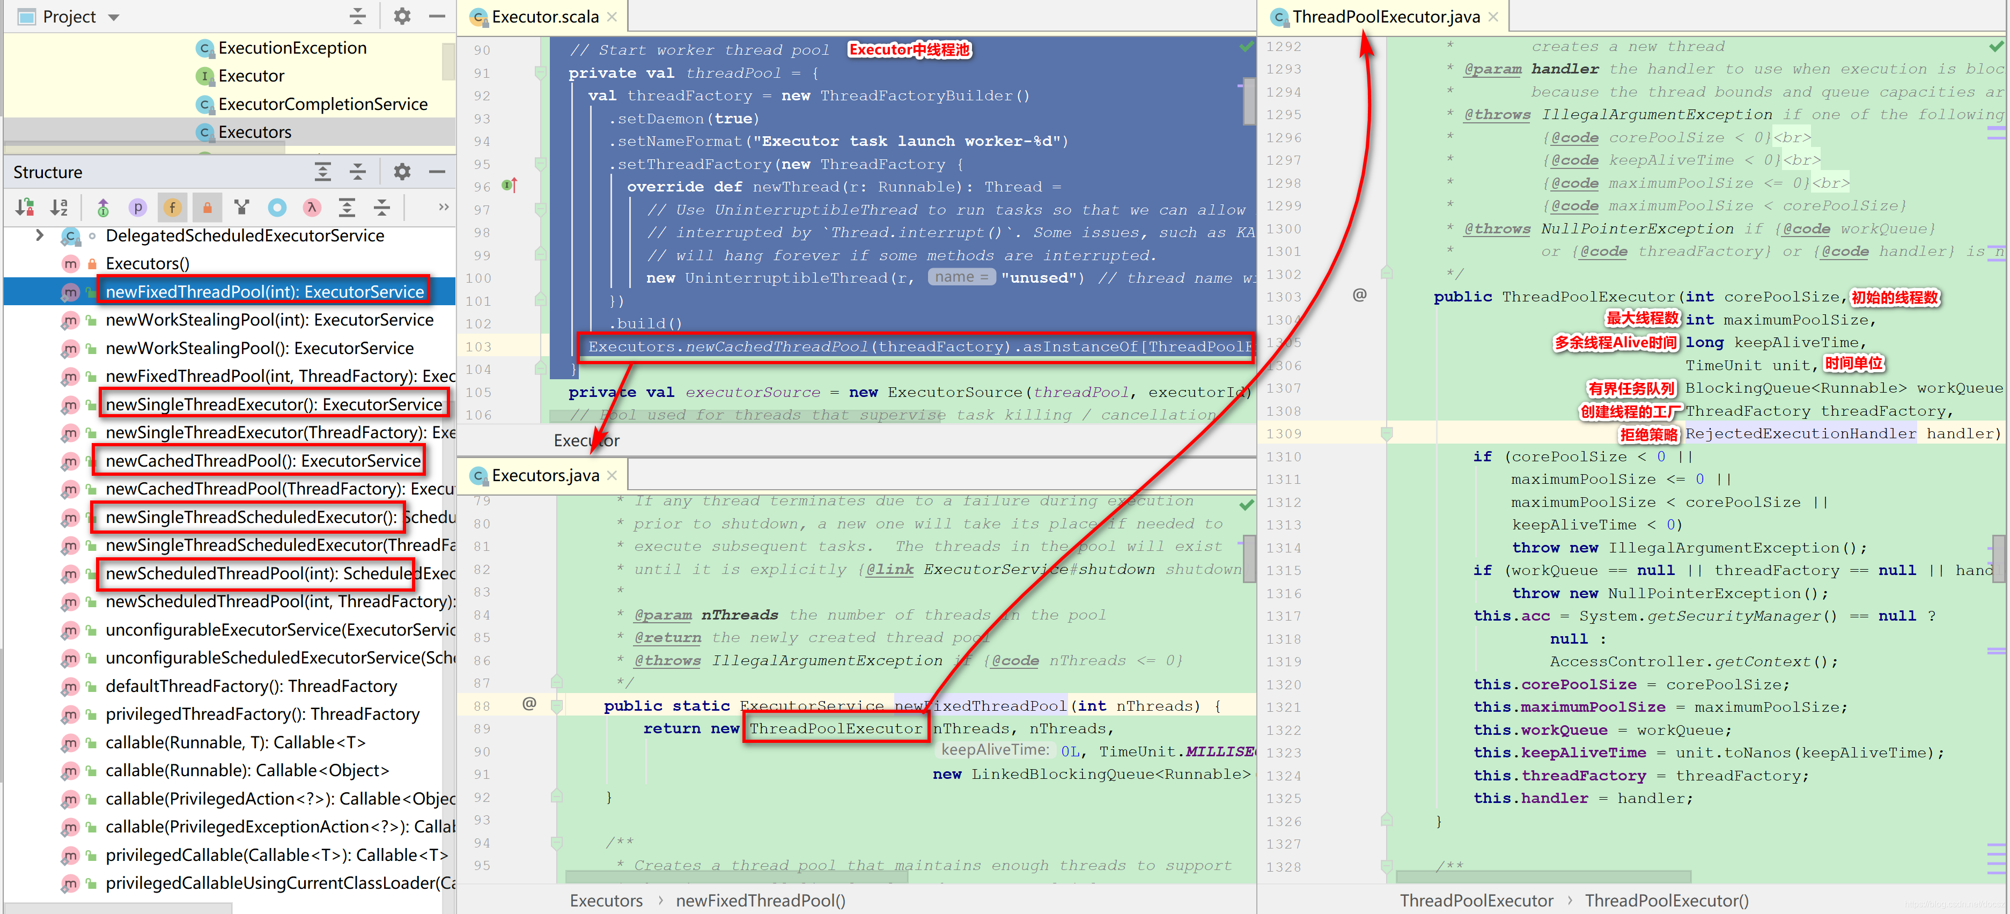Click Project panel collapse all icon
2010x914 pixels.
(357, 17)
